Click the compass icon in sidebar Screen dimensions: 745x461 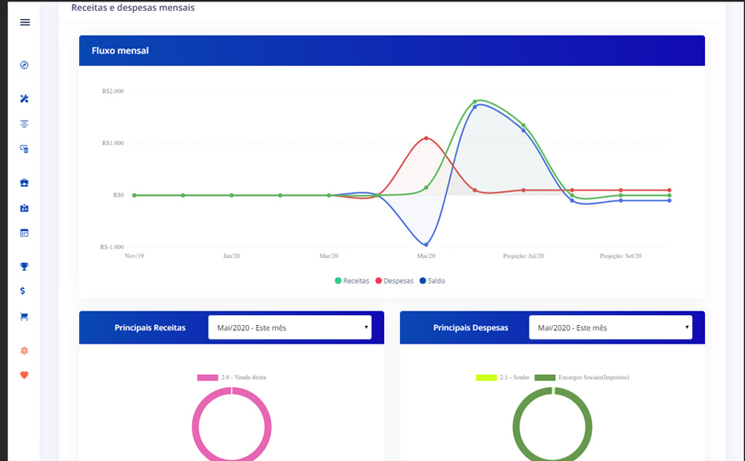pyautogui.click(x=25, y=65)
